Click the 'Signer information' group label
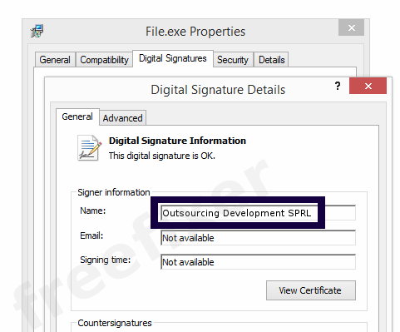This screenshot has width=400, height=332. pos(114,192)
